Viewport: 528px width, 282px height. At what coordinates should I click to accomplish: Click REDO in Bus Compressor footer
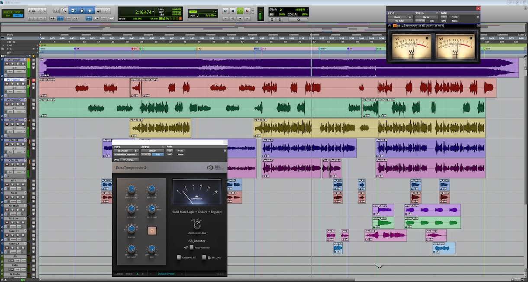(x=129, y=274)
